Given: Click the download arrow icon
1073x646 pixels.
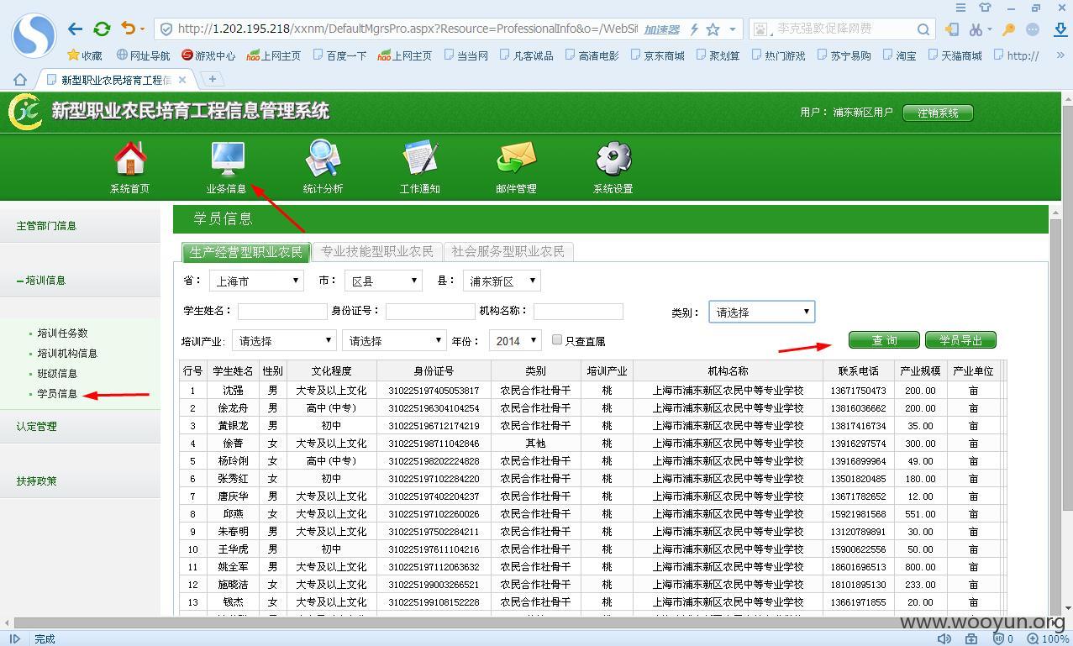Looking at the screenshot, I should [x=1060, y=29].
